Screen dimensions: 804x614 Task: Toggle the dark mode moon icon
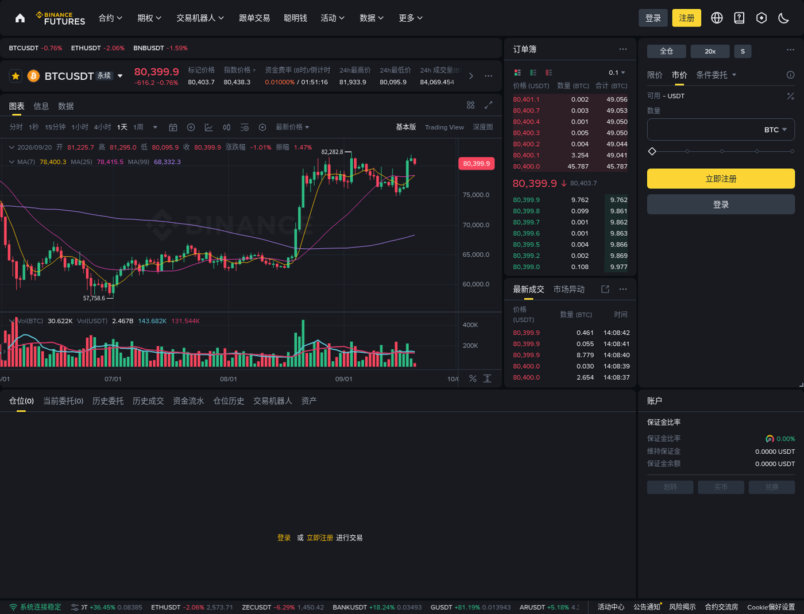tap(783, 18)
